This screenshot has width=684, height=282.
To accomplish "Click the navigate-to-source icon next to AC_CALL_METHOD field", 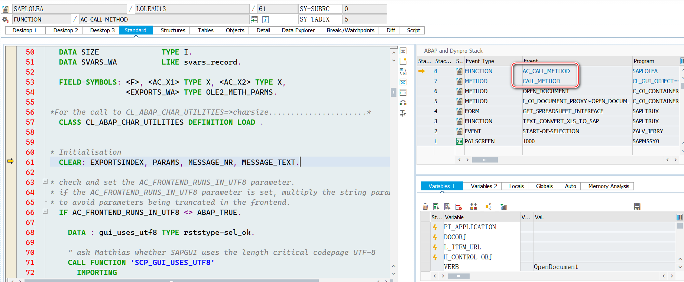I will (x=254, y=19).
